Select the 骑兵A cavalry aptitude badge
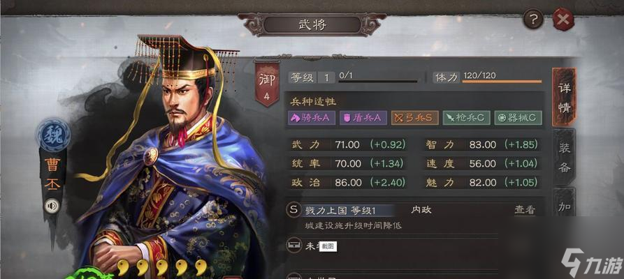This screenshot has width=624, height=279. click(x=312, y=118)
